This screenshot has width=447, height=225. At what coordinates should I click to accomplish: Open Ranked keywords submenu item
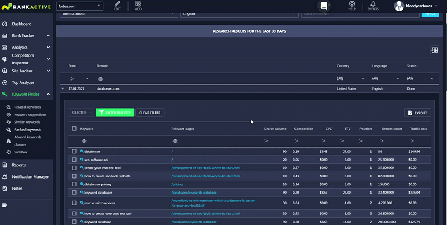coord(27,130)
